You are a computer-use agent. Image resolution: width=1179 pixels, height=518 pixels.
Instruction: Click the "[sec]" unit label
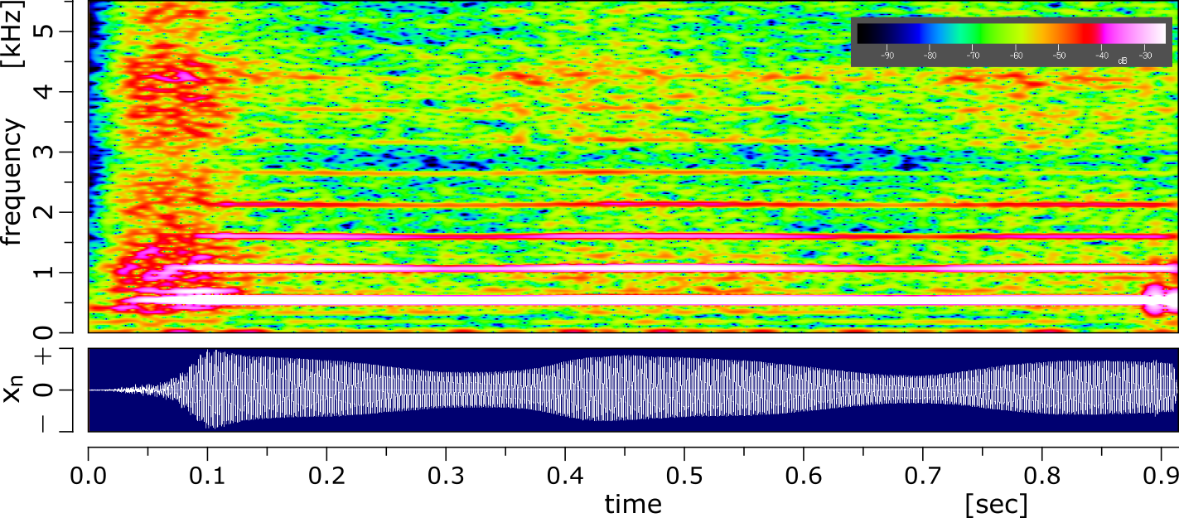coord(996,504)
